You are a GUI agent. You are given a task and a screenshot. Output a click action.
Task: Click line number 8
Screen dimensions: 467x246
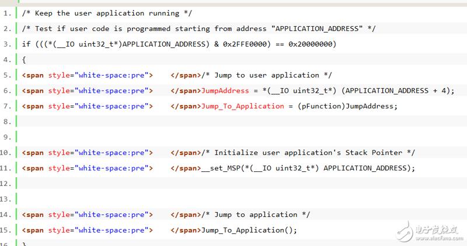click(x=7, y=122)
